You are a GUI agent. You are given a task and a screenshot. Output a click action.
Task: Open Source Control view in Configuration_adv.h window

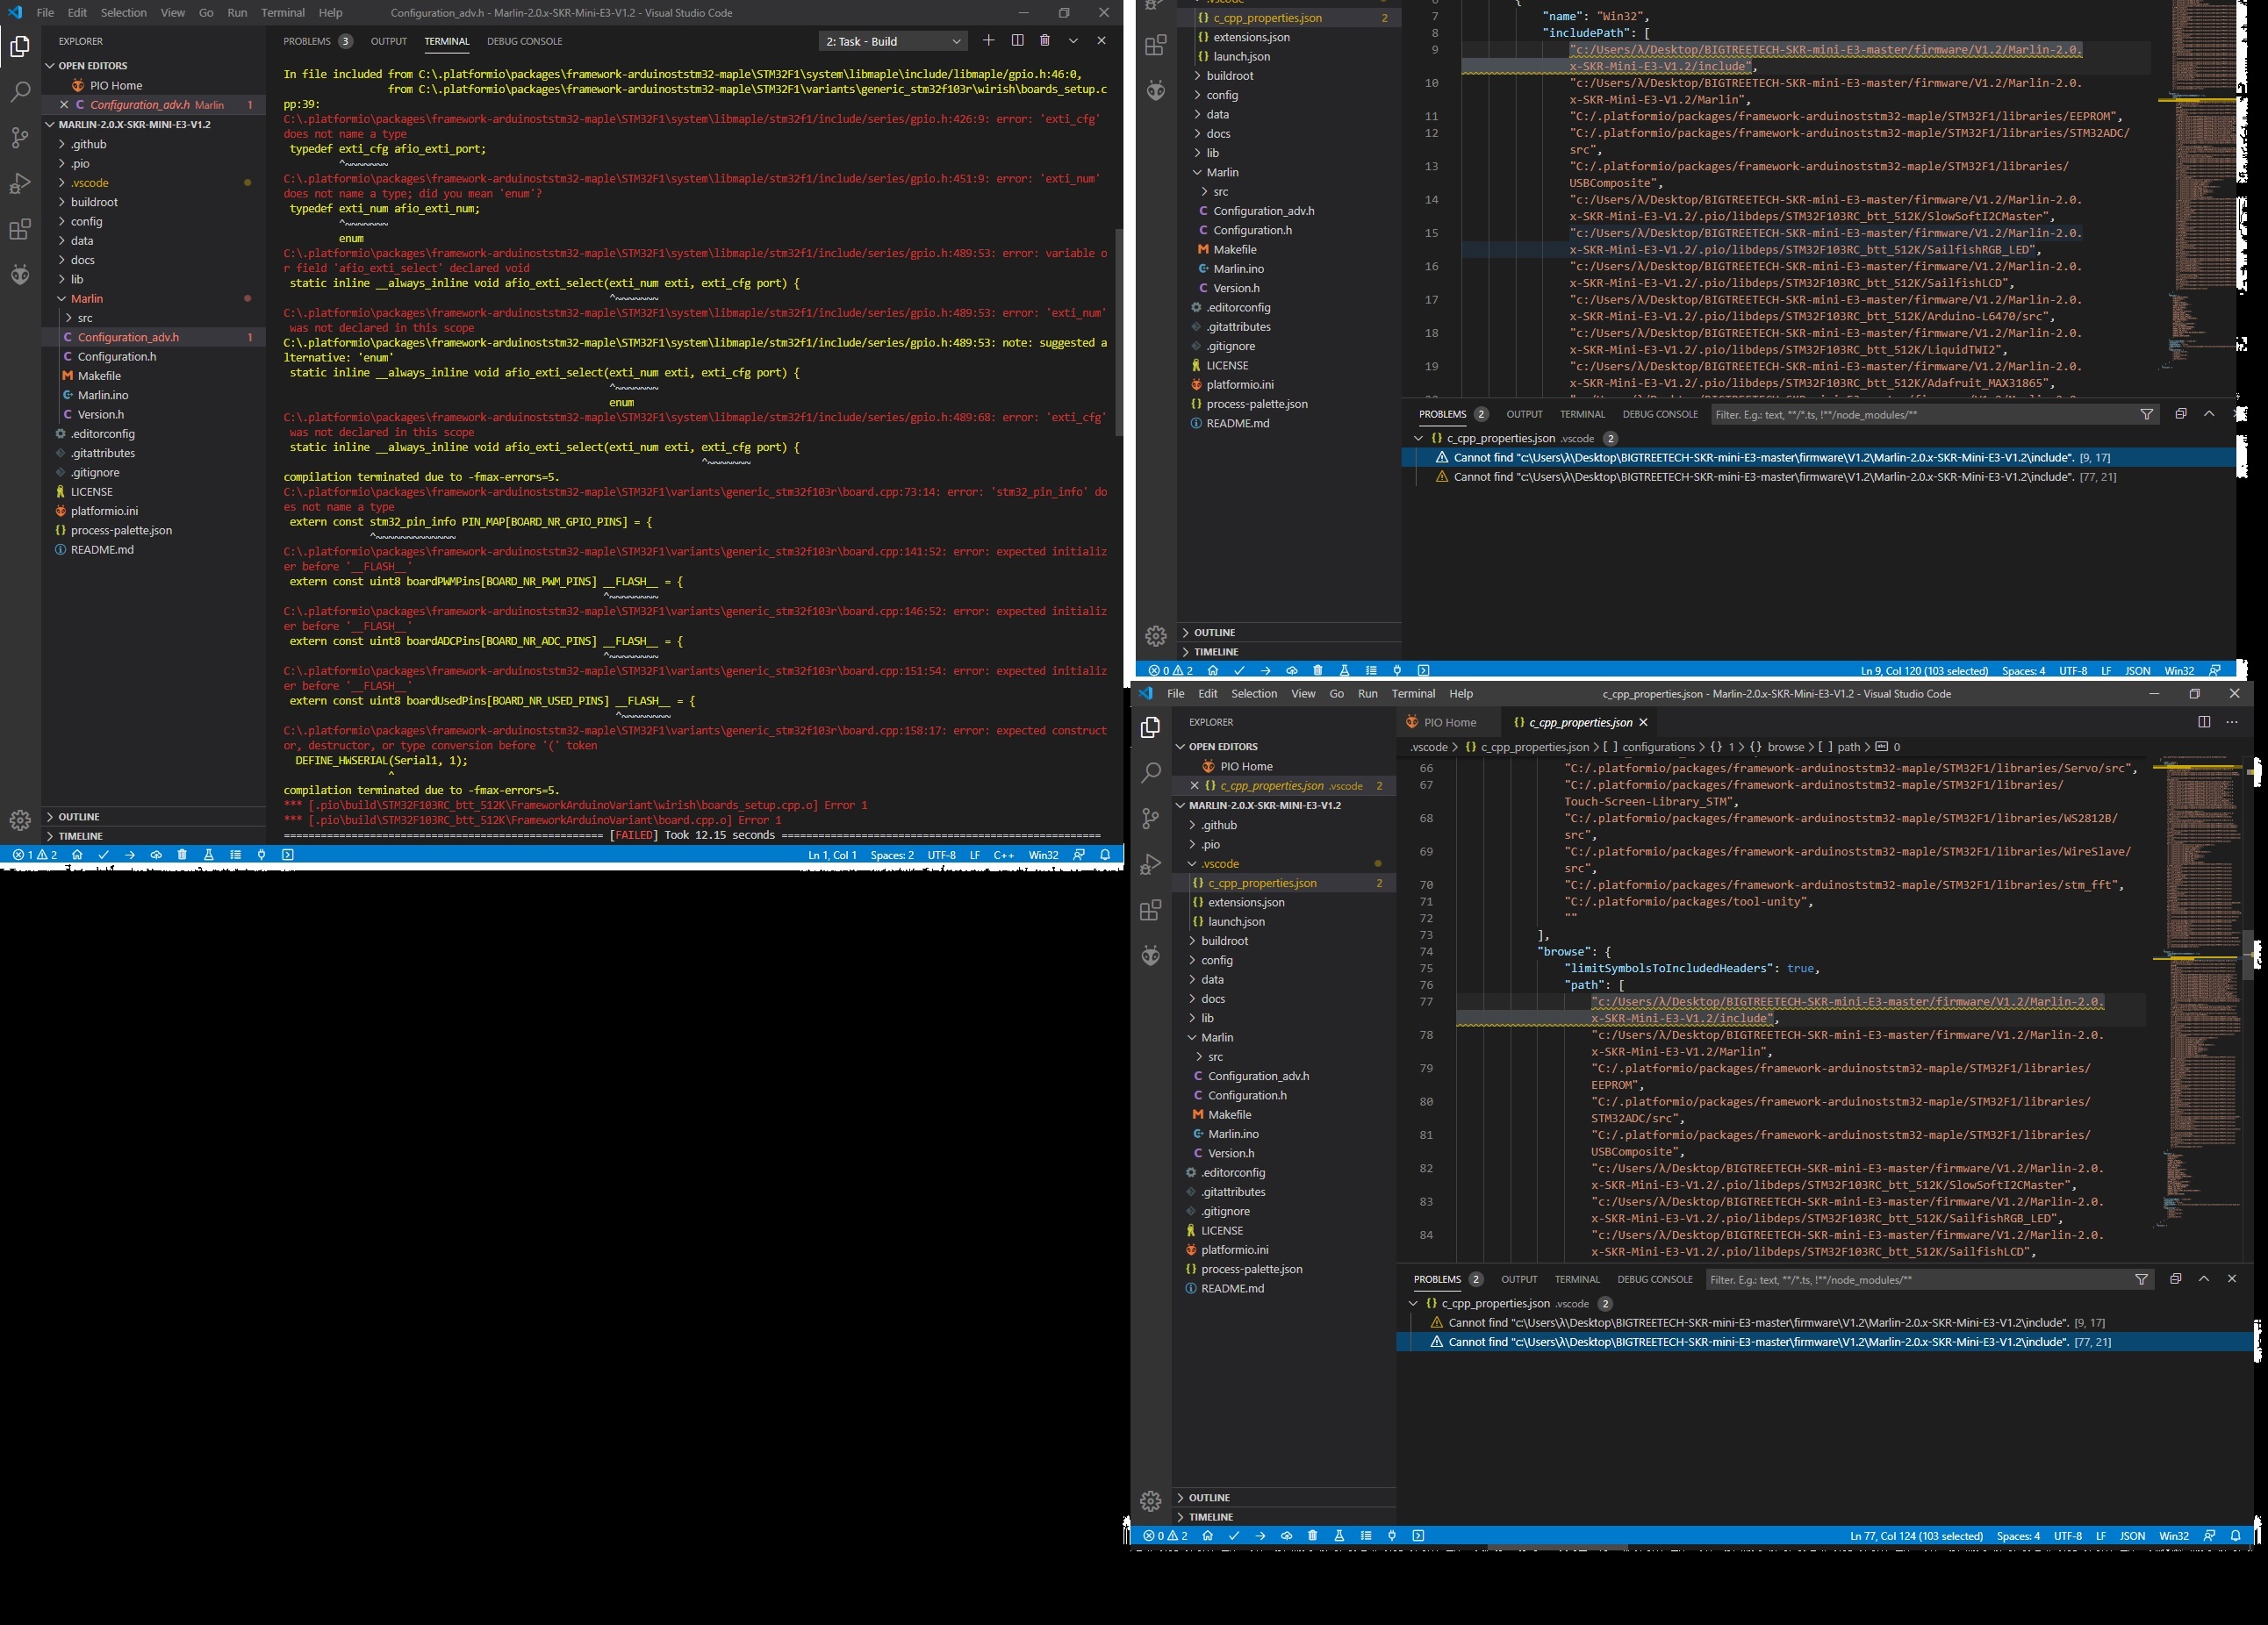(20, 138)
